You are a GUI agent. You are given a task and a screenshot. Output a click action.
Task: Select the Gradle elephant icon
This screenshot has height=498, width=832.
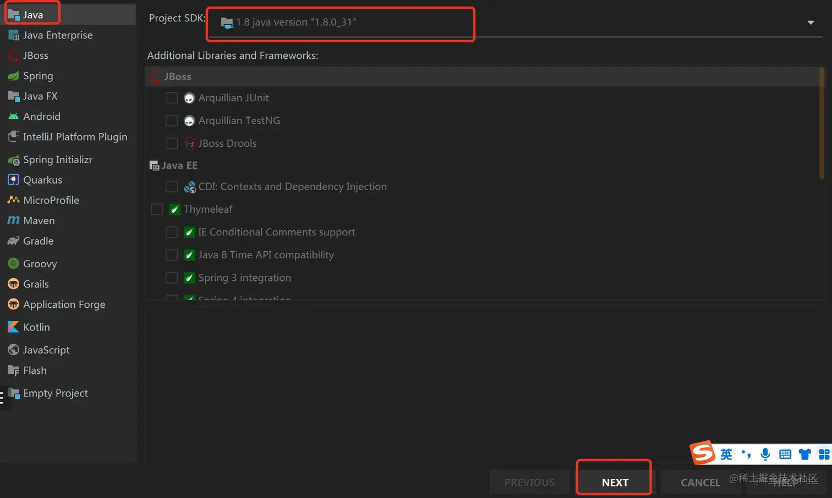[x=13, y=241]
